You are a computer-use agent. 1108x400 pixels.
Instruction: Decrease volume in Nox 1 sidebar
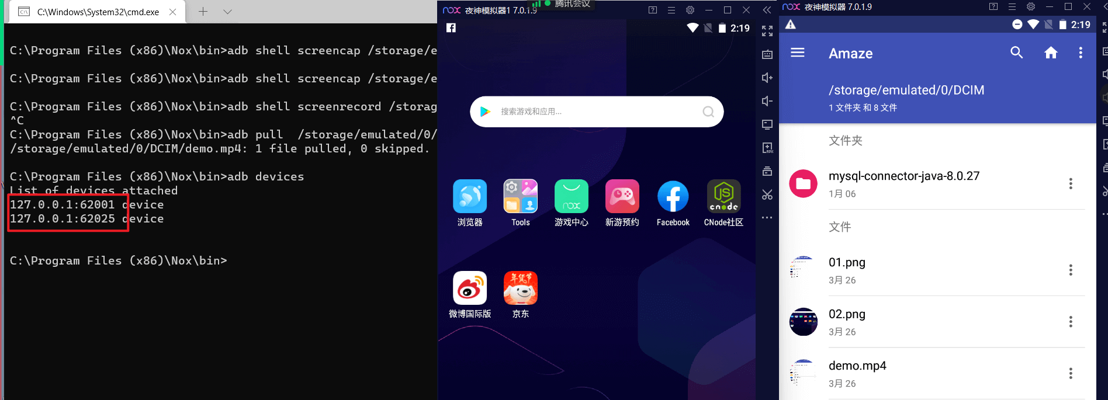(767, 101)
